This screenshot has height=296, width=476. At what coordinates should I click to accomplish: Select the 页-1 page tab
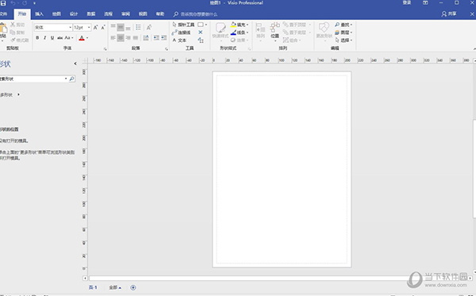[x=93, y=287]
